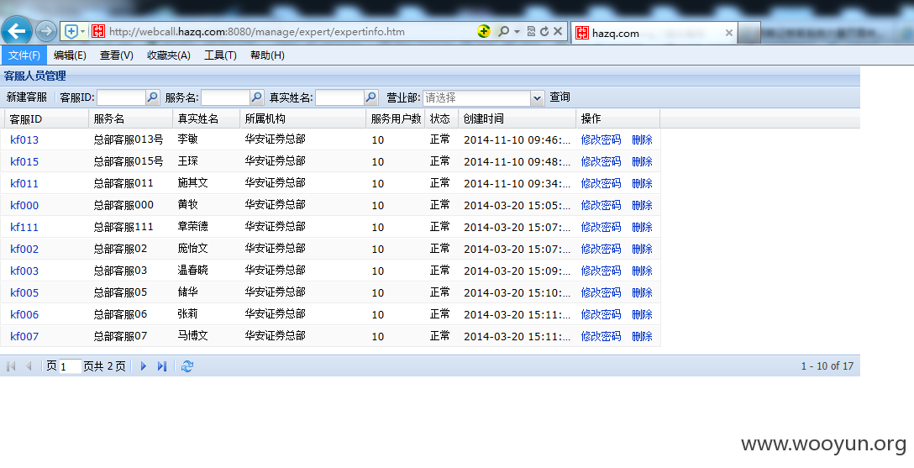Screen dimensions: 914x468
Task: Click 删除 for kf011
Action: pyautogui.click(x=643, y=183)
